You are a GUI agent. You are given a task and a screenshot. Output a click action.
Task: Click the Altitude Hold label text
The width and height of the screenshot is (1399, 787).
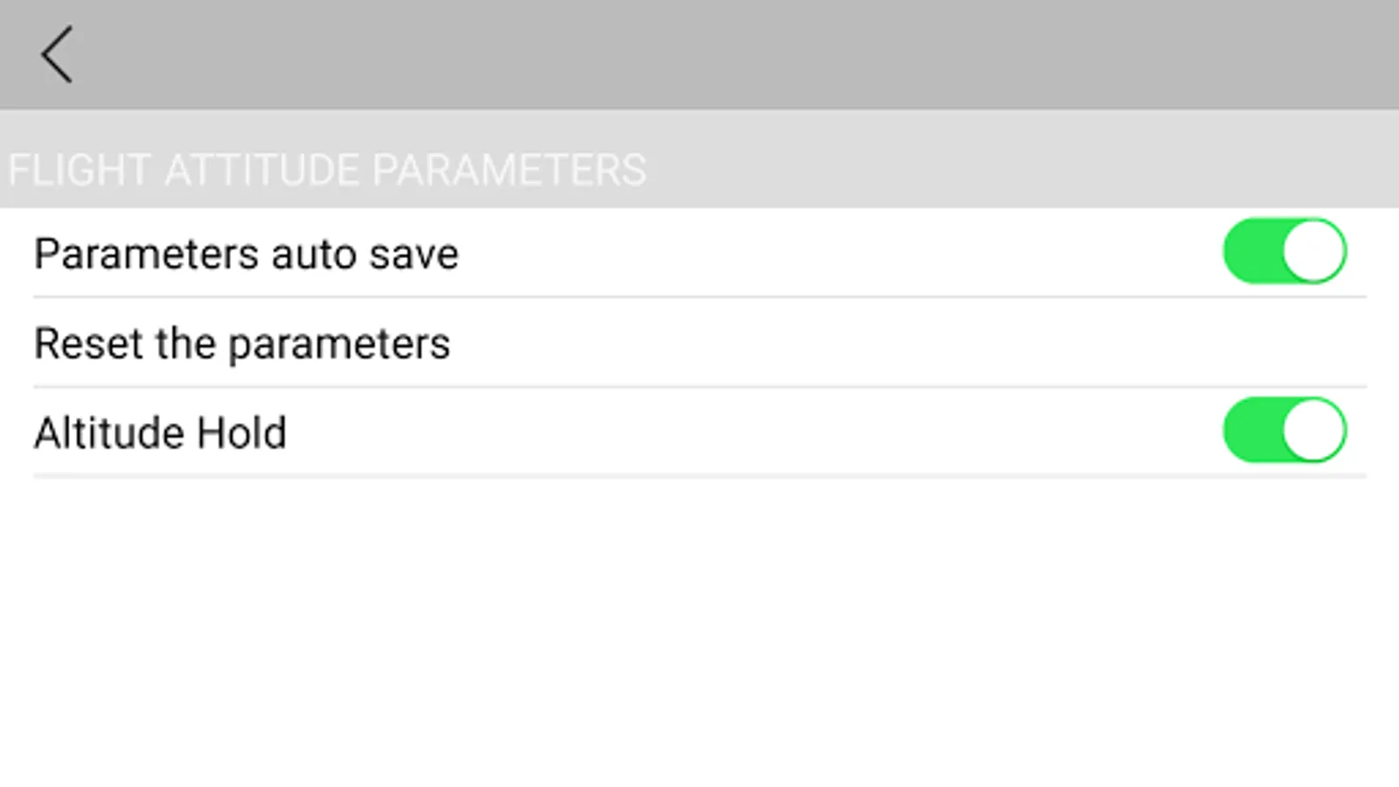tap(160, 433)
